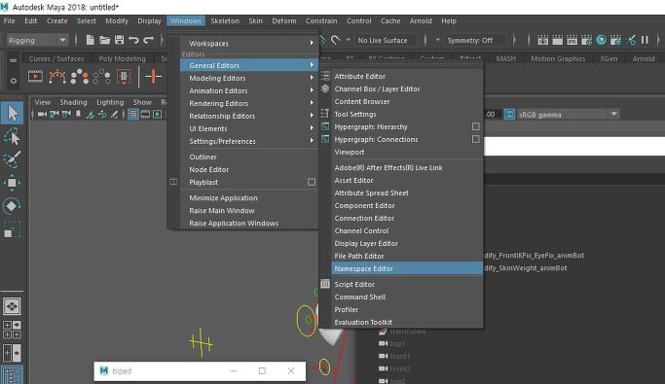
Task: Activate the Scale tool
Action: 12,229
